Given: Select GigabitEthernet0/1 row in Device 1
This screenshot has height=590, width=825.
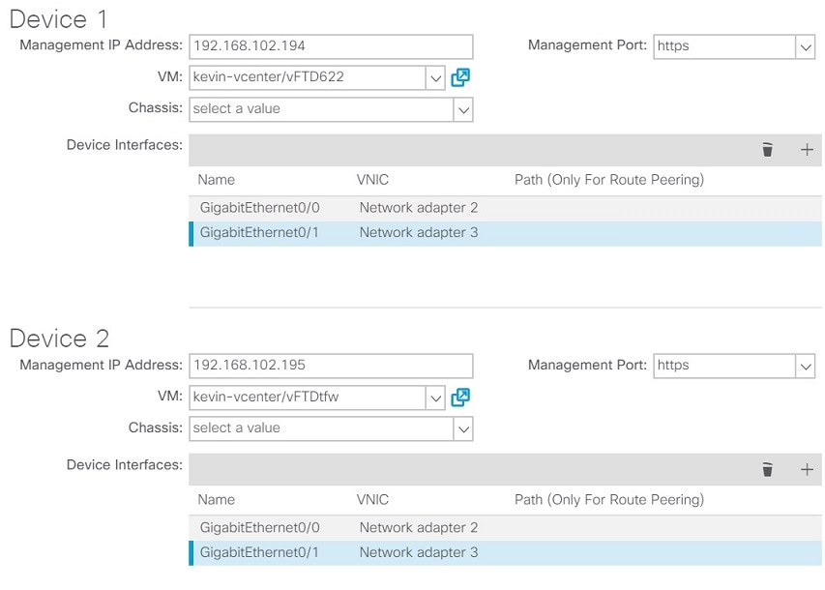Looking at the screenshot, I should click(x=505, y=234).
